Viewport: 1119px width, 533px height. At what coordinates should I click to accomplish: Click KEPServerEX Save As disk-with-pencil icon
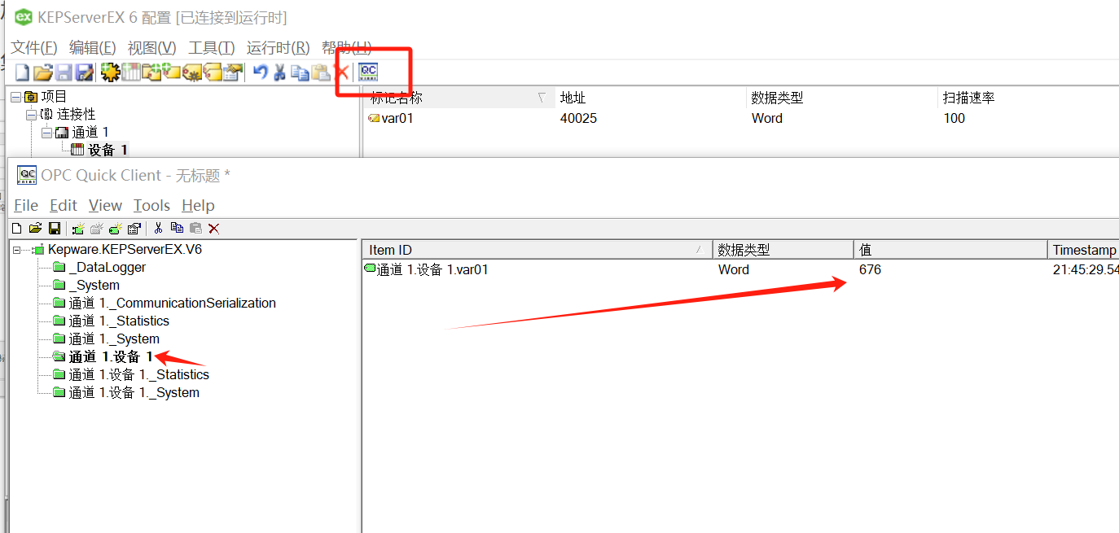[x=85, y=72]
